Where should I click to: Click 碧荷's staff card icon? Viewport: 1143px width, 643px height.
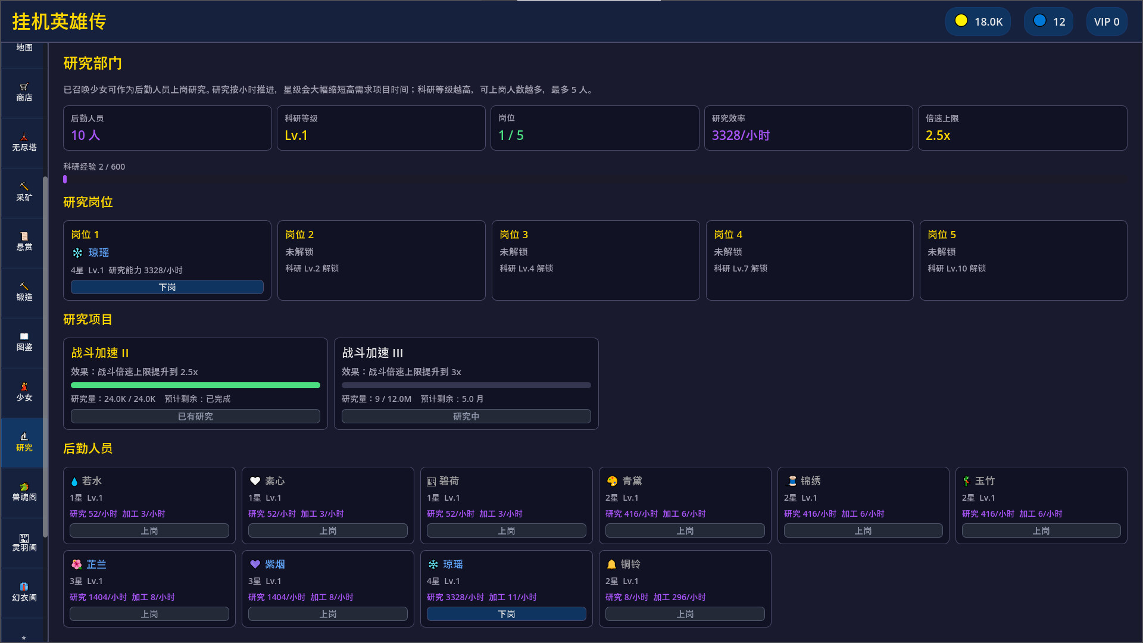[x=431, y=482]
